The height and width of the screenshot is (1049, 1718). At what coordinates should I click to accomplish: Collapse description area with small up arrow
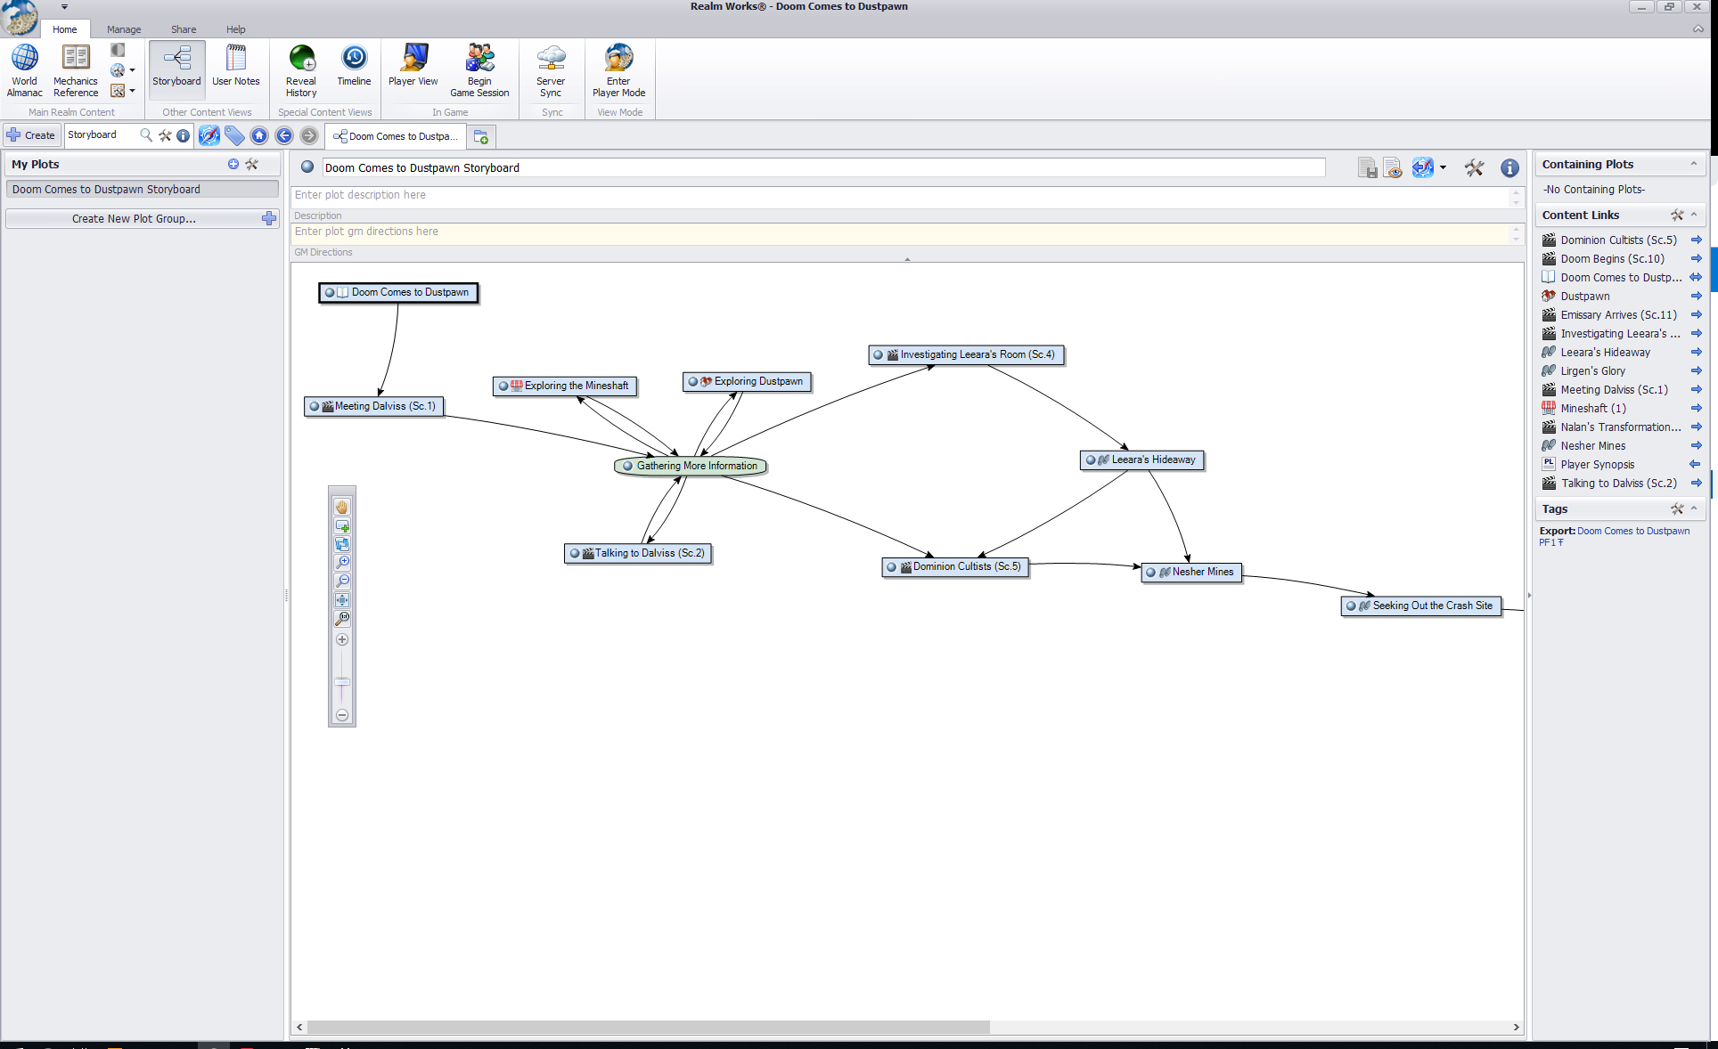[907, 259]
